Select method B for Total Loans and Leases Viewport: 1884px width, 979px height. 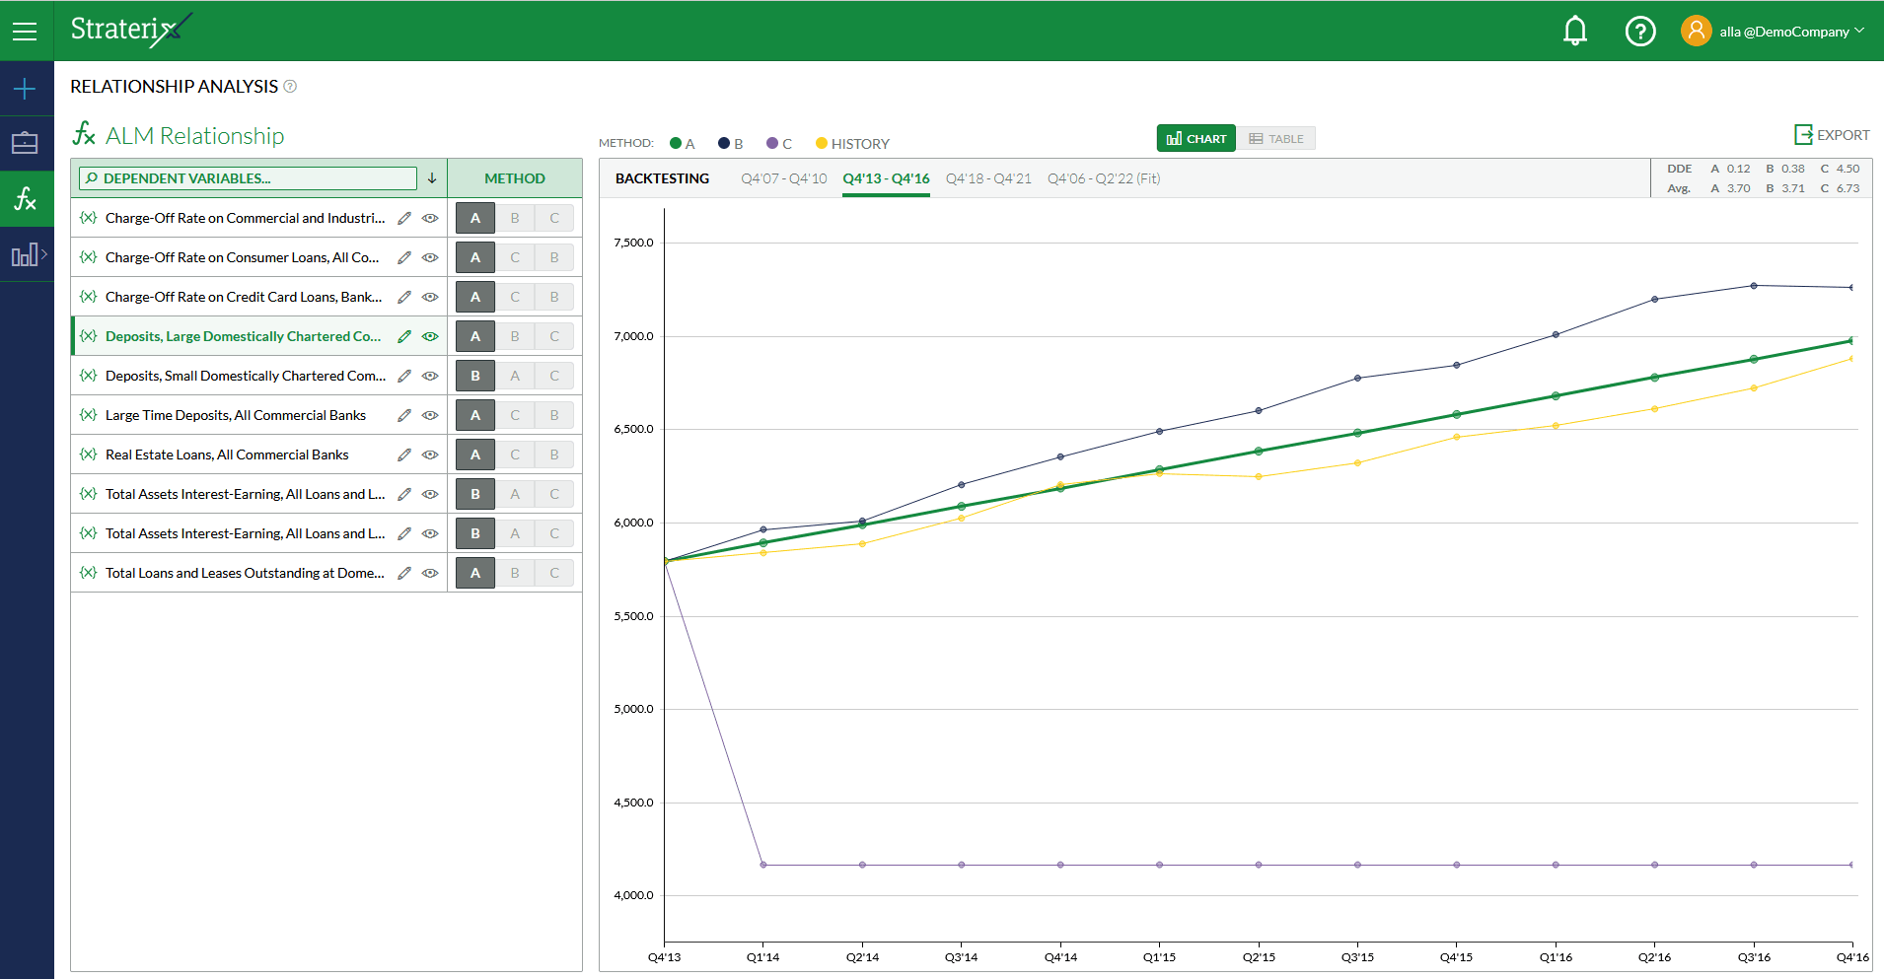[515, 573]
